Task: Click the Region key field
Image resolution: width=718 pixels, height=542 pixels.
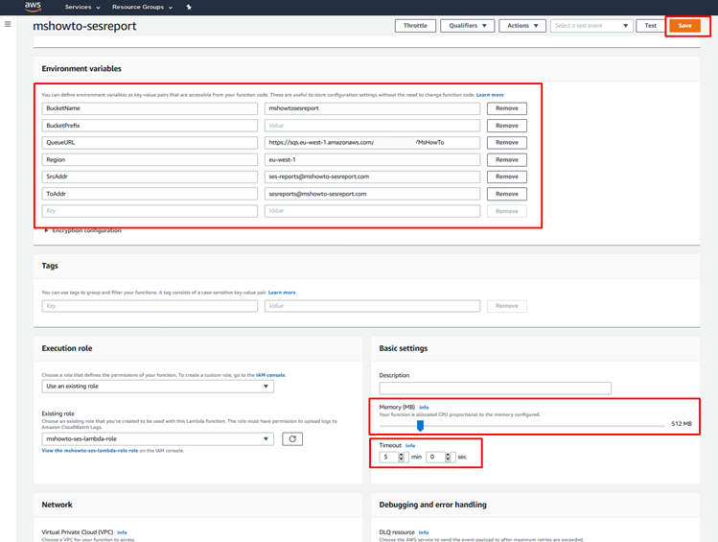Action: (150, 160)
